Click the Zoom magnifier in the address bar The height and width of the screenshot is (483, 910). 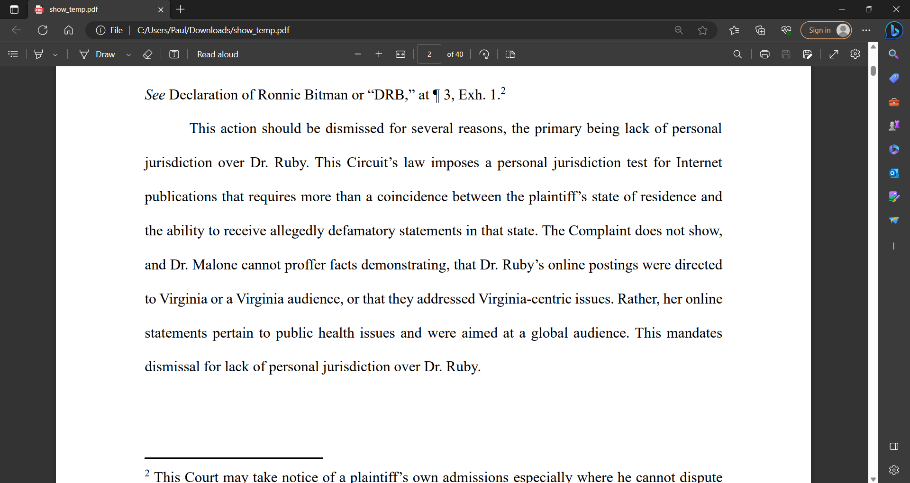pos(679,30)
